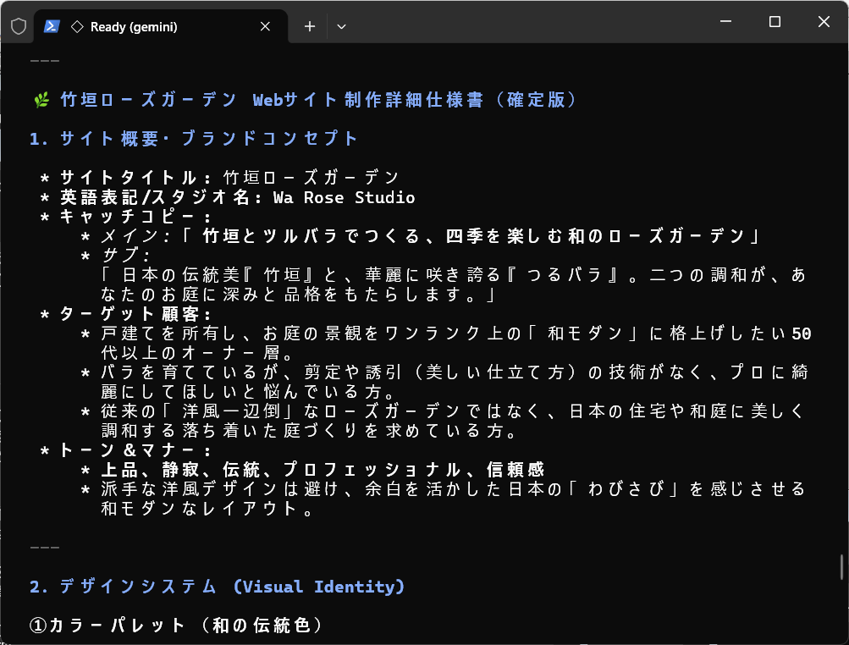Click the label サイトタイトル:
The image size is (849, 645).
pyautogui.click(x=135, y=178)
